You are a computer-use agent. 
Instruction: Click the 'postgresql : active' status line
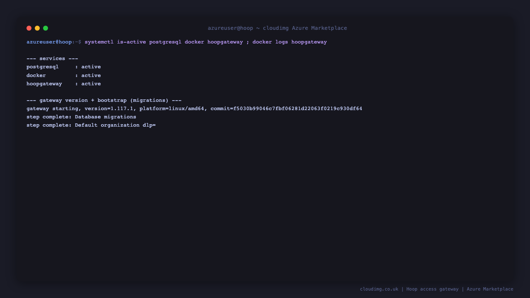(x=64, y=67)
